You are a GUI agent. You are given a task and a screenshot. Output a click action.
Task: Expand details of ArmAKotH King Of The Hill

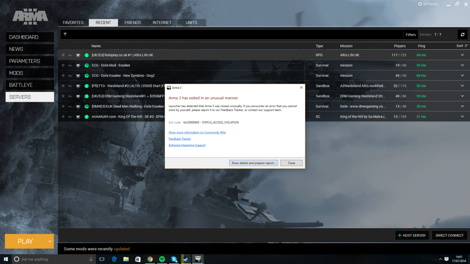tap(463, 116)
